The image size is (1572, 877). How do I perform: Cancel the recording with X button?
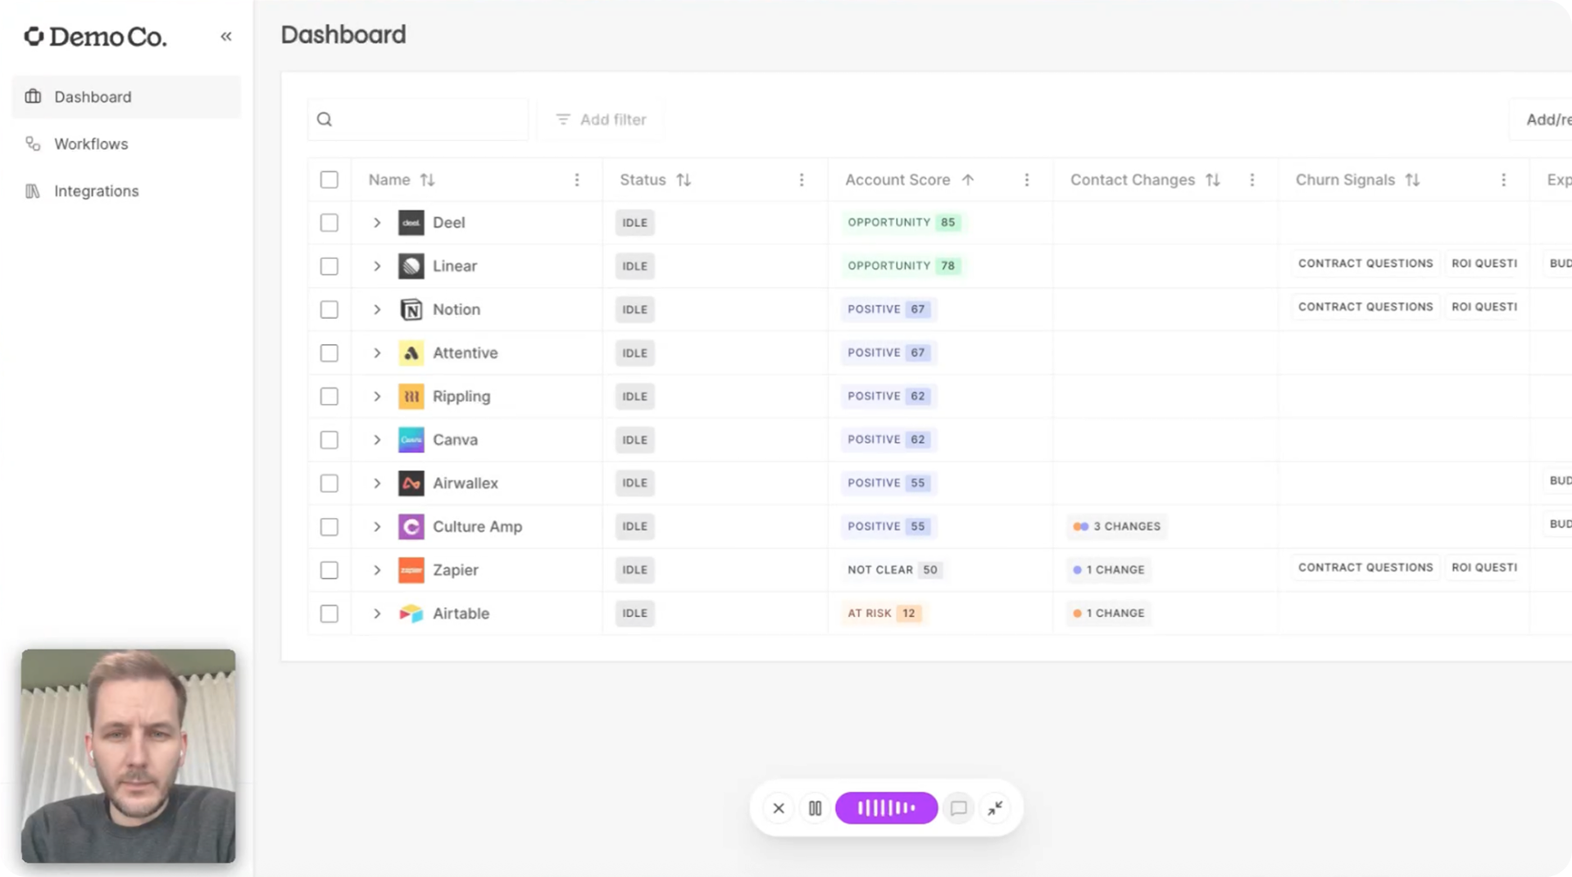[x=779, y=808]
